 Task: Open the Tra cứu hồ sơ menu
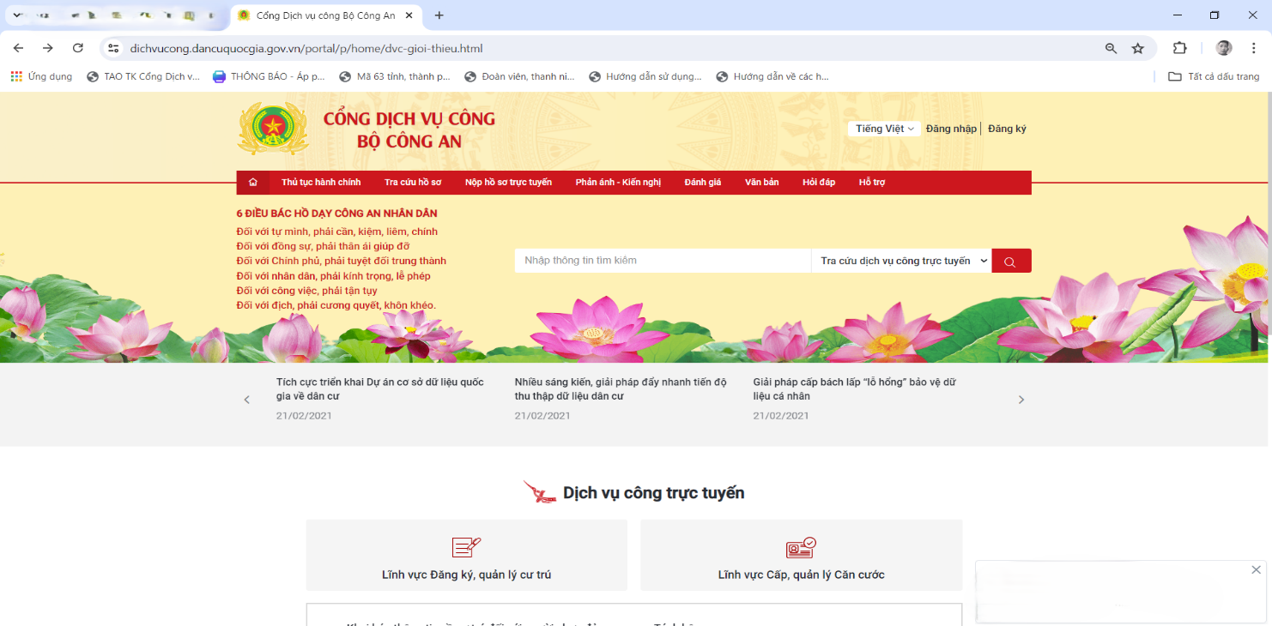click(x=413, y=183)
